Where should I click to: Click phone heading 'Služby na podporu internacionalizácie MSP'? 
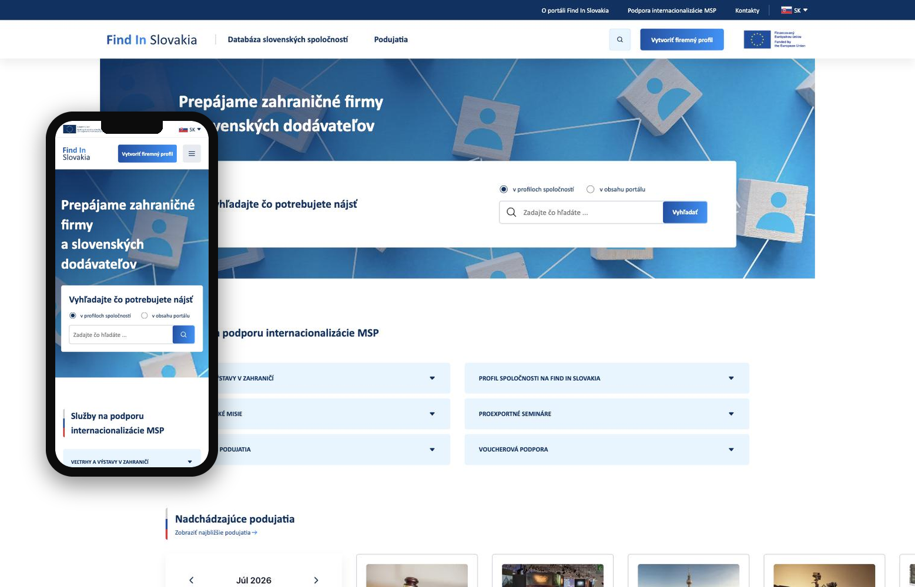pyautogui.click(x=118, y=423)
